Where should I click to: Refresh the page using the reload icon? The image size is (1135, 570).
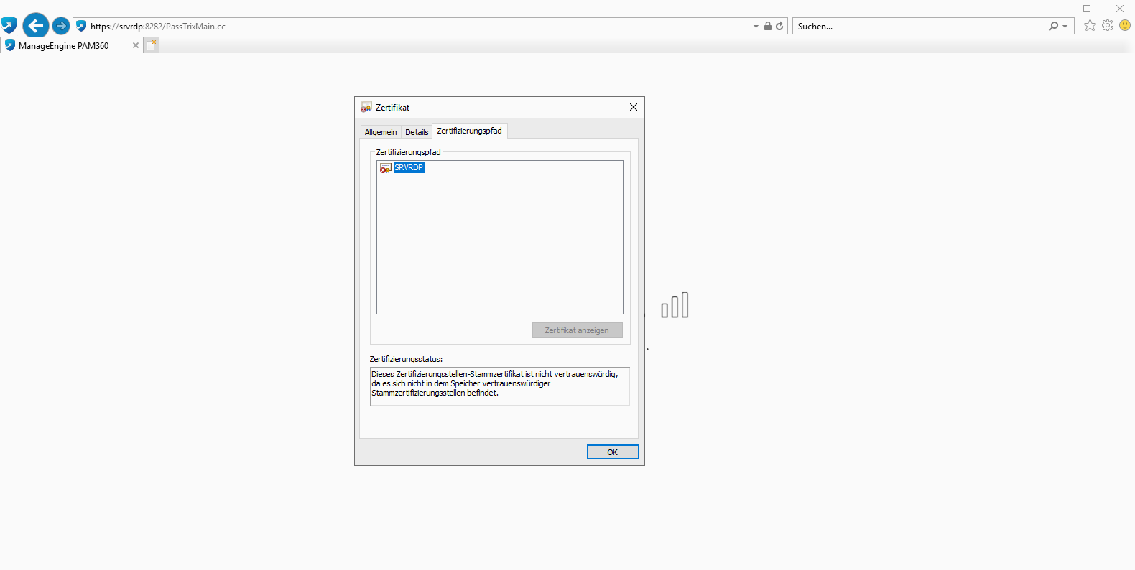(x=779, y=26)
